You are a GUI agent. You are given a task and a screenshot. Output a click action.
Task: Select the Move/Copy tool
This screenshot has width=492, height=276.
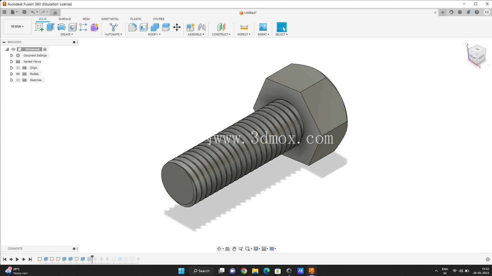177,27
